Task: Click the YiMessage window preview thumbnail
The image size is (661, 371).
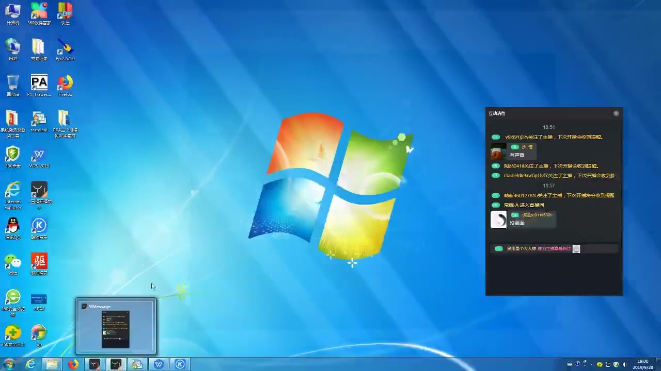Action: (116, 327)
